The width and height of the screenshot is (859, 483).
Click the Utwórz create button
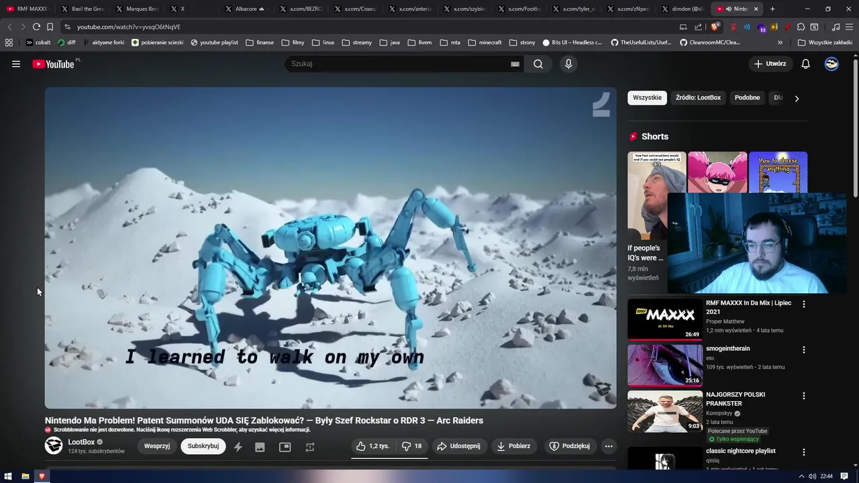(770, 64)
